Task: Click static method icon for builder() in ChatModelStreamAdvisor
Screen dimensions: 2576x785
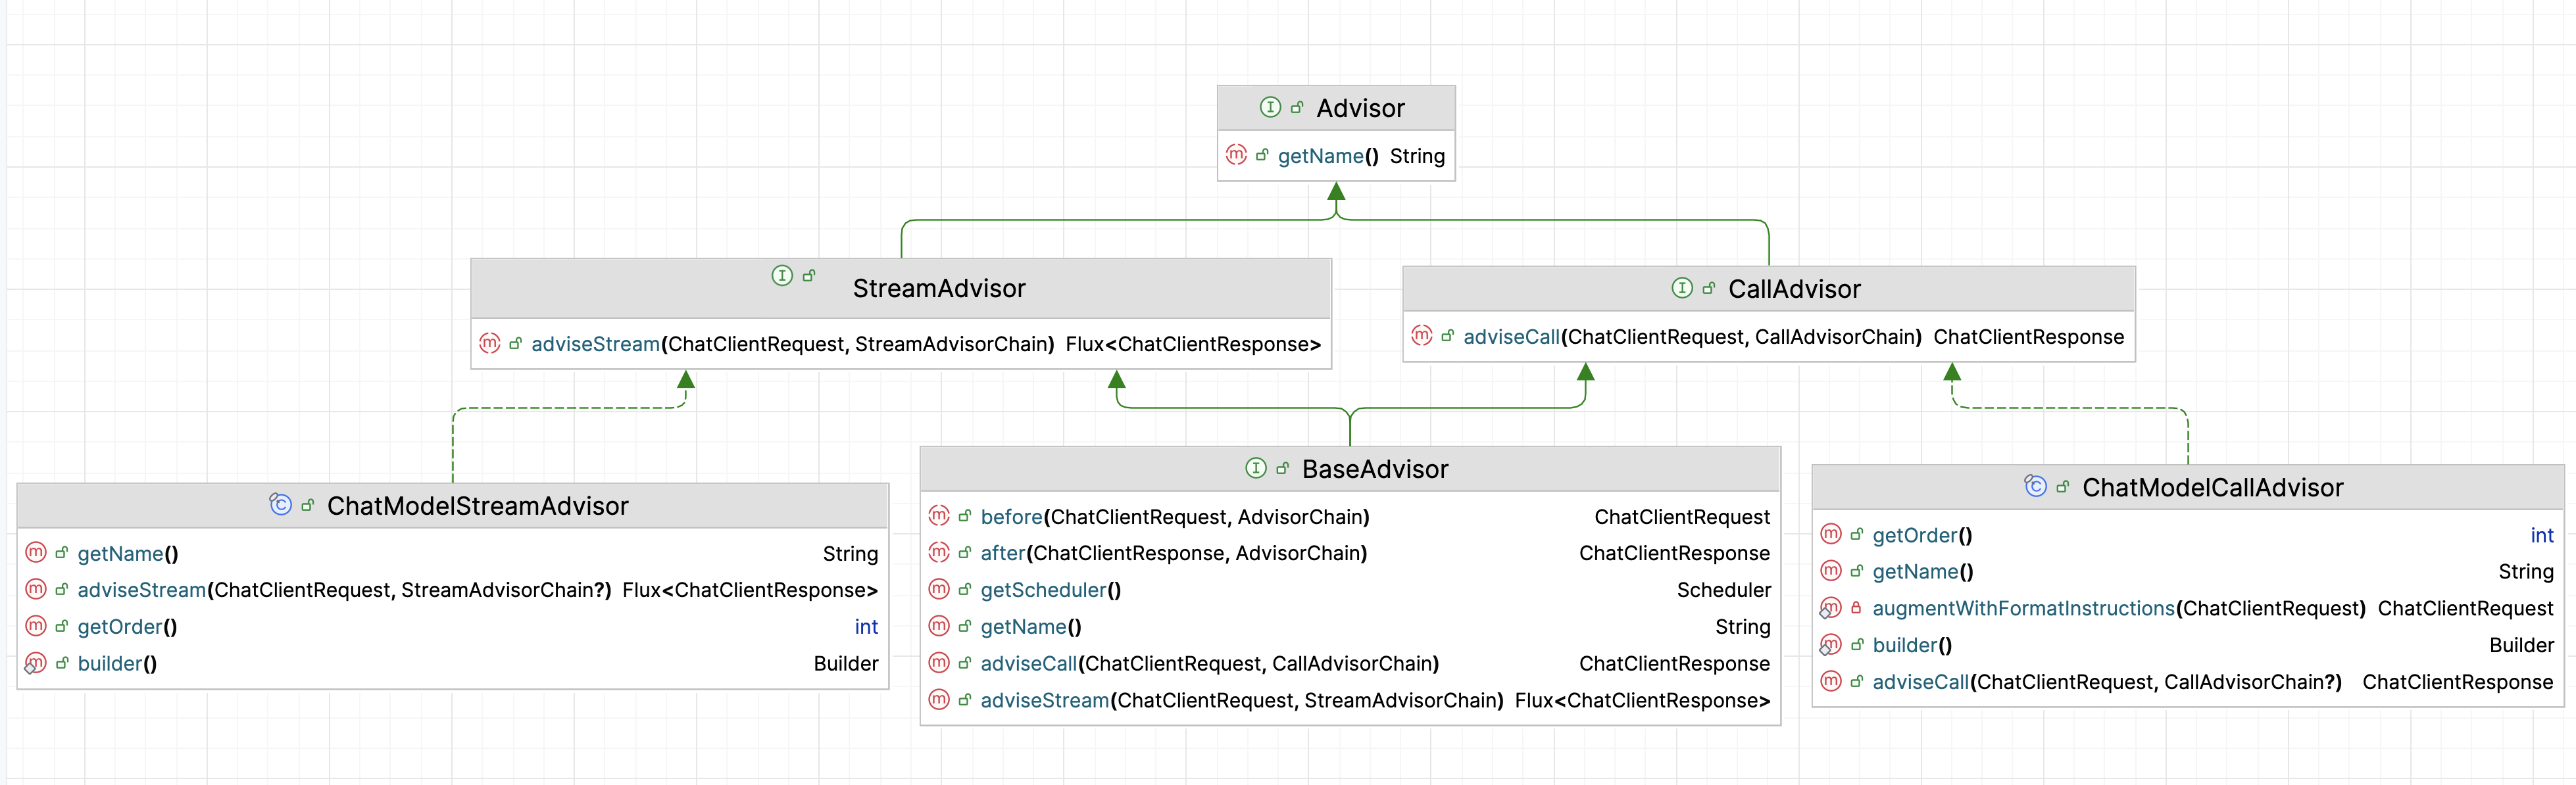Action: pos(35,663)
